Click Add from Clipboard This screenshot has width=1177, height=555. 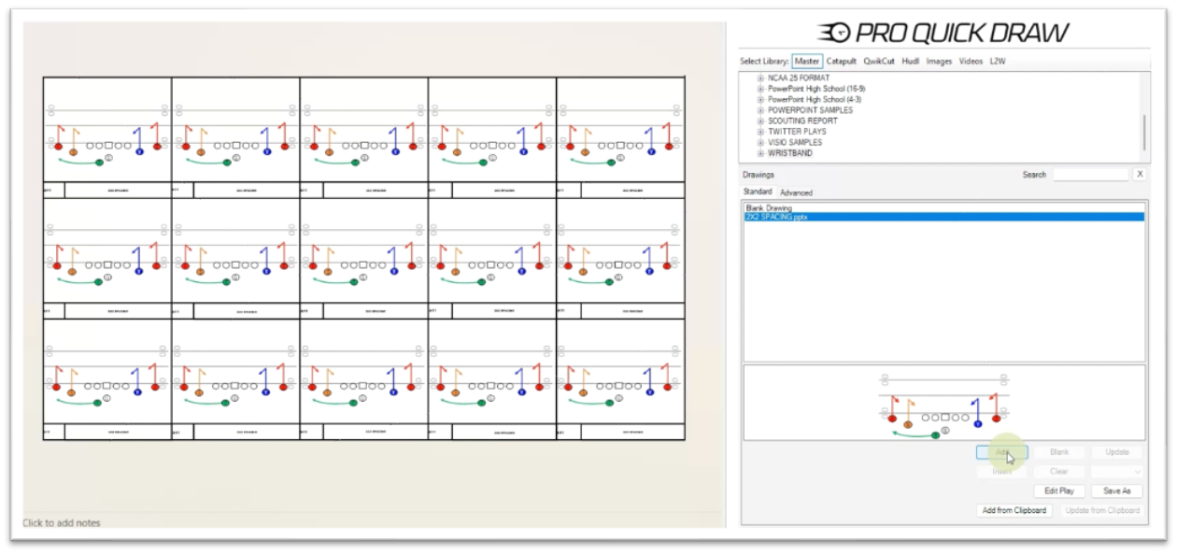(x=1014, y=510)
